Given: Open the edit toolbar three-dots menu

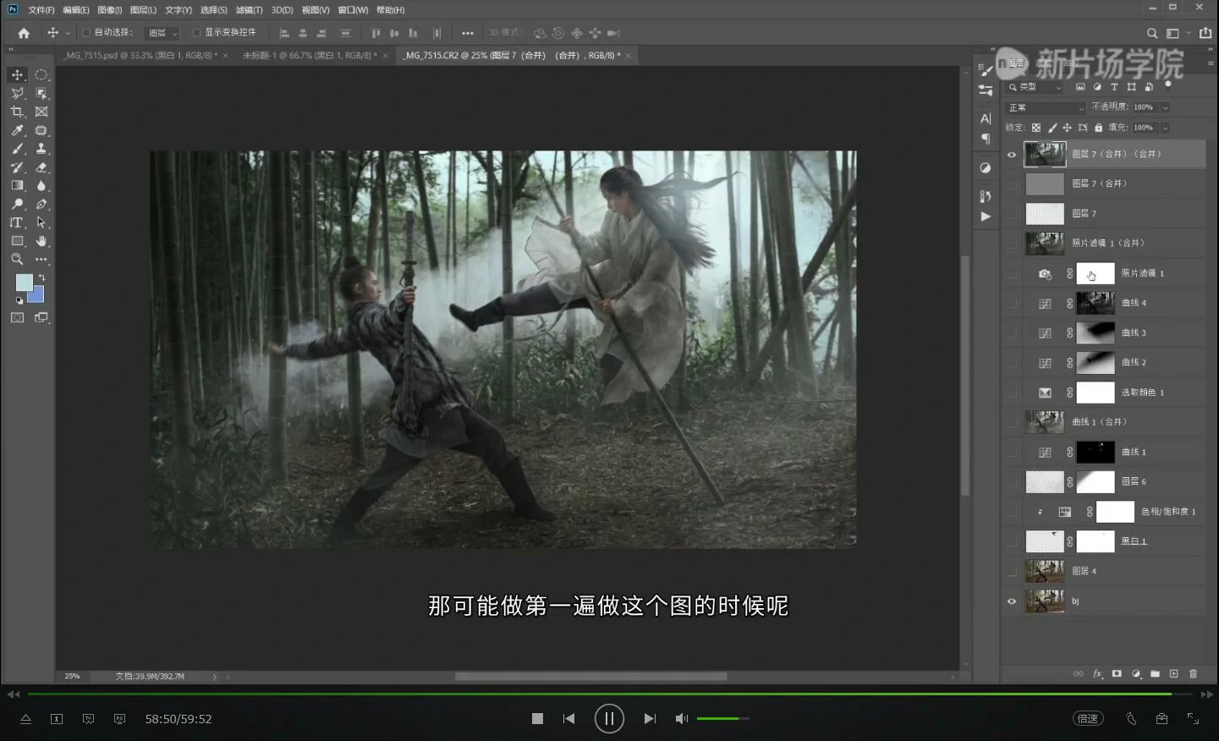Looking at the screenshot, I should click(41, 260).
